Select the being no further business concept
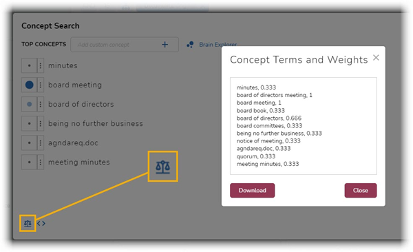Screen dimensions: 413x252 (x=96, y=123)
